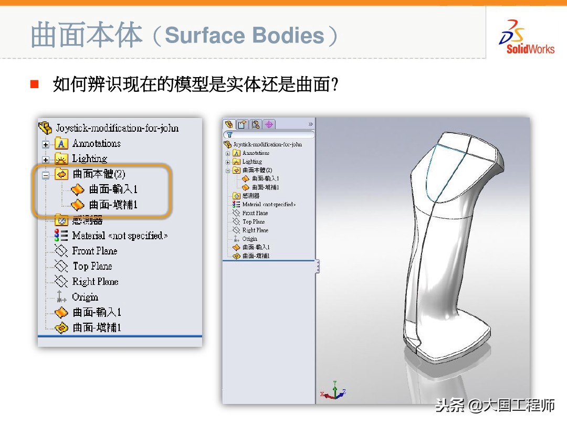This screenshot has width=567, height=425.
Task: Open the DimXpertManager tab icon
Action: click(x=269, y=124)
